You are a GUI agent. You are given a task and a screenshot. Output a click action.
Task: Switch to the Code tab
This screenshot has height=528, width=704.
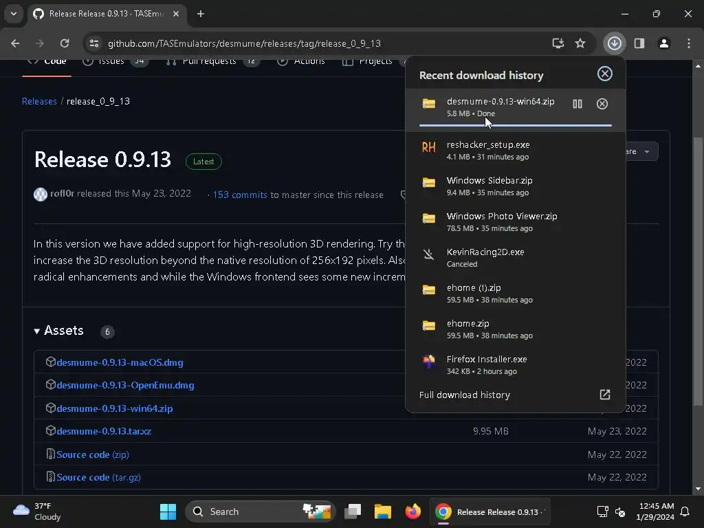pyautogui.click(x=47, y=61)
